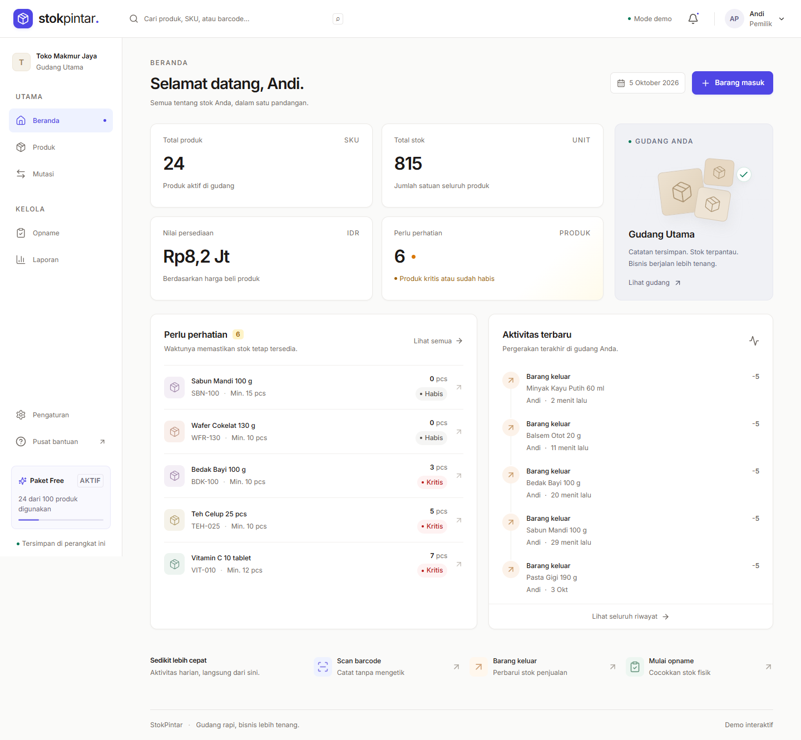This screenshot has height=740, width=801.
Task: Click Lihat semua link
Action: [x=438, y=341]
